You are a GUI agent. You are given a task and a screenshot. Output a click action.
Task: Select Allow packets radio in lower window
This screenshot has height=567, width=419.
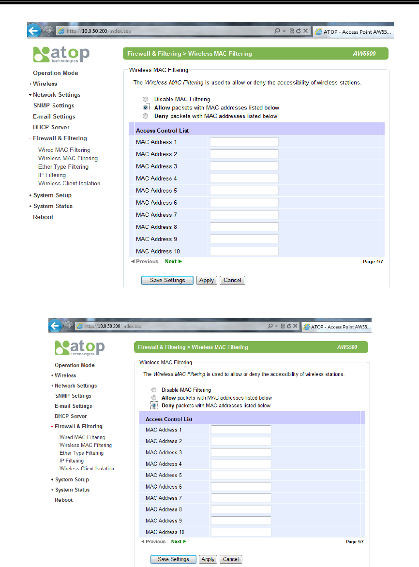click(x=154, y=398)
